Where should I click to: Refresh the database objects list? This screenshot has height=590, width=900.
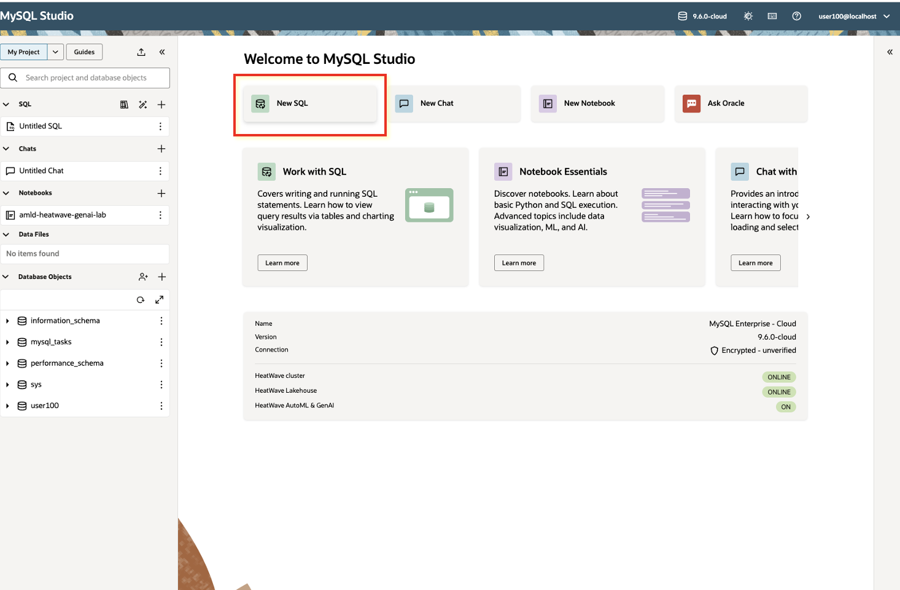pos(141,300)
